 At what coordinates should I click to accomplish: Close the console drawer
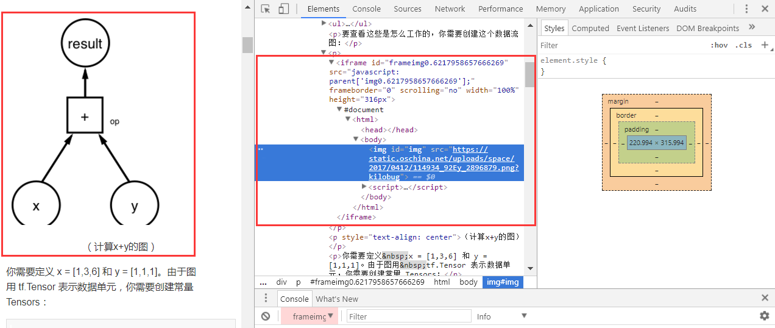pyautogui.click(x=765, y=298)
